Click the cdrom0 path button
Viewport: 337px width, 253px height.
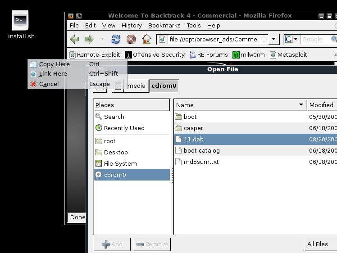click(x=164, y=86)
